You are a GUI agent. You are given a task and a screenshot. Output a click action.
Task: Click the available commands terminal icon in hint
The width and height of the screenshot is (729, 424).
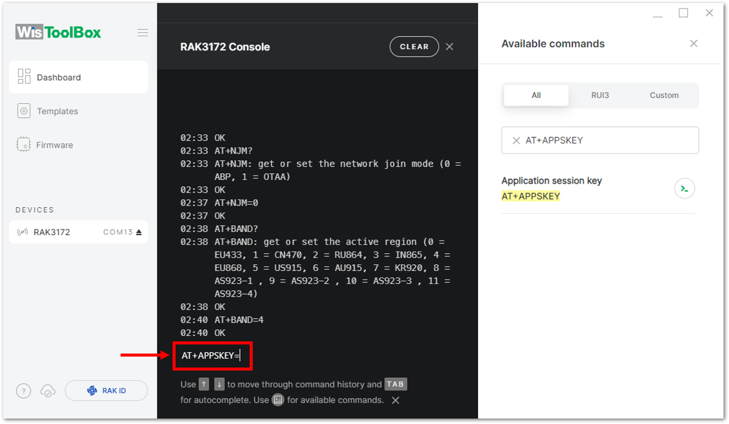pyautogui.click(x=278, y=400)
